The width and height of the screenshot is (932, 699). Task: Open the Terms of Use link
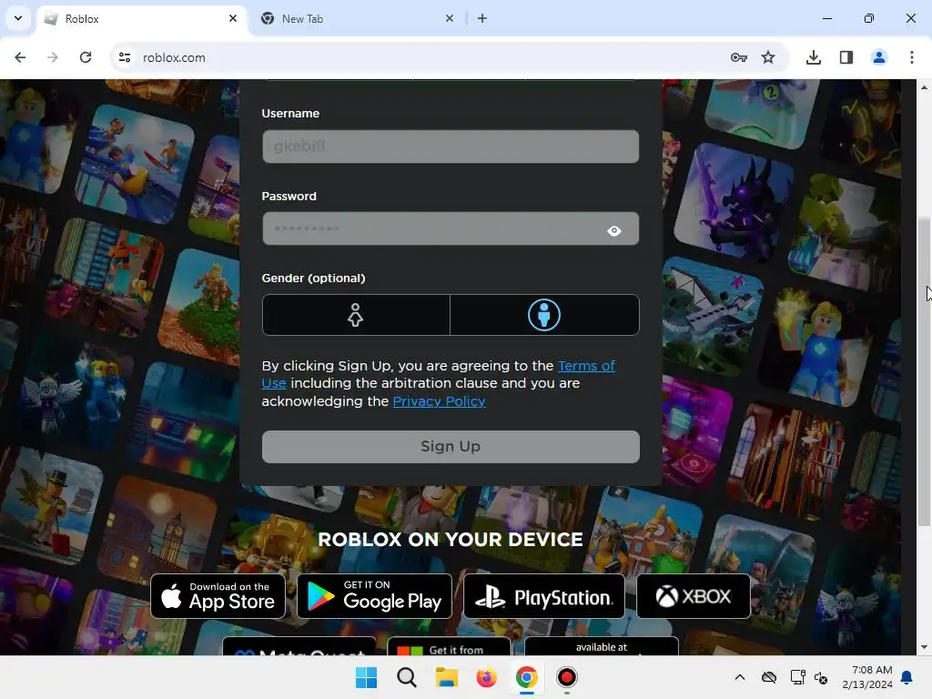click(586, 366)
